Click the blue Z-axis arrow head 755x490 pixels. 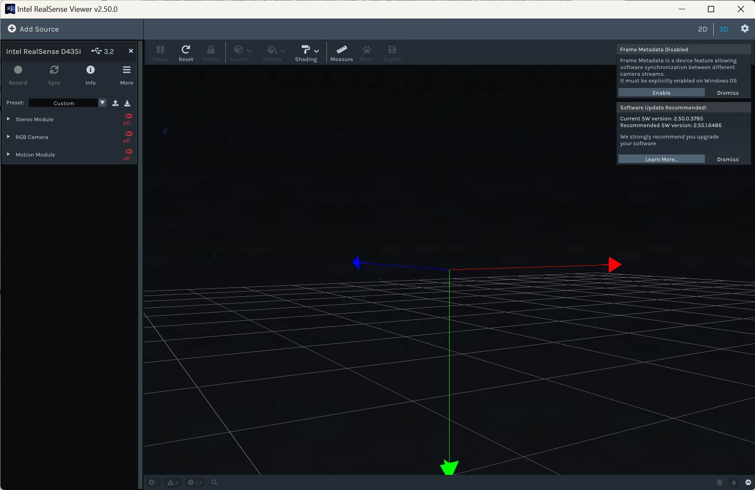pyautogui.click(x=356, y=263)
